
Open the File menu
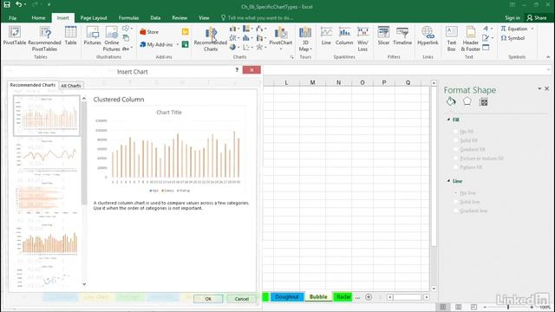pos(13,17)
